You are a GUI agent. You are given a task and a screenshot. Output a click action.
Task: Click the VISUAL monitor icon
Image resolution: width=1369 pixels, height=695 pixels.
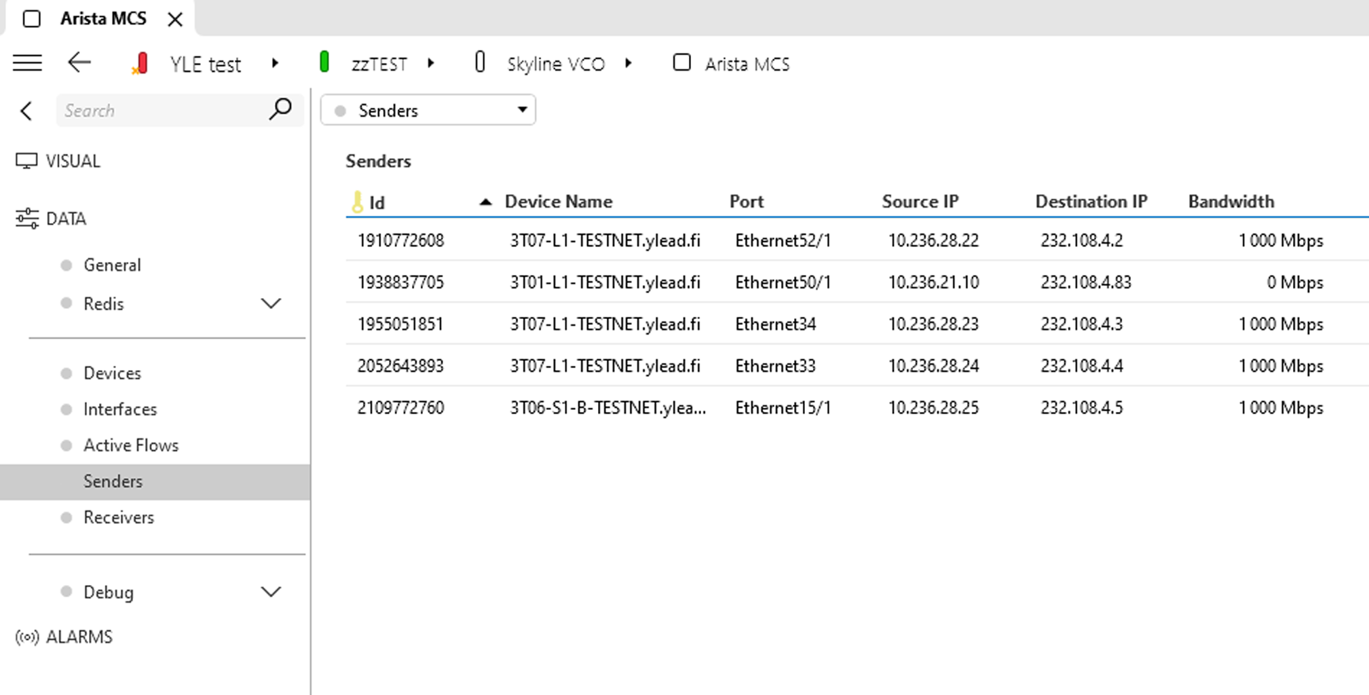click(x=26, y=161)
